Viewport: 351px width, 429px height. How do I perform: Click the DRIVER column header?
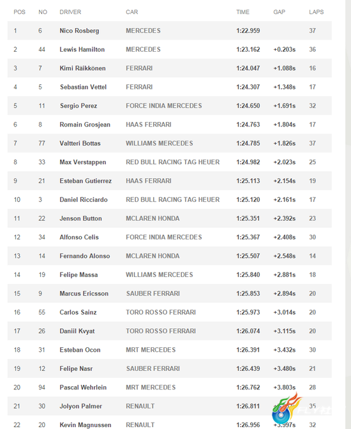[70, 12]
